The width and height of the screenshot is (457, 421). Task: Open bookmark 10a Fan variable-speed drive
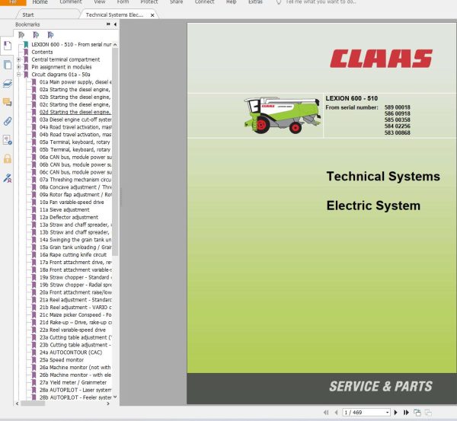[x=72, y=203]
